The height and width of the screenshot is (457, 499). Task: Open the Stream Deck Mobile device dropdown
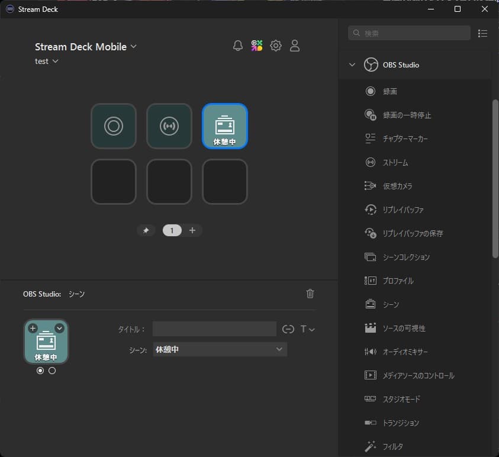(x=86, y=47)
